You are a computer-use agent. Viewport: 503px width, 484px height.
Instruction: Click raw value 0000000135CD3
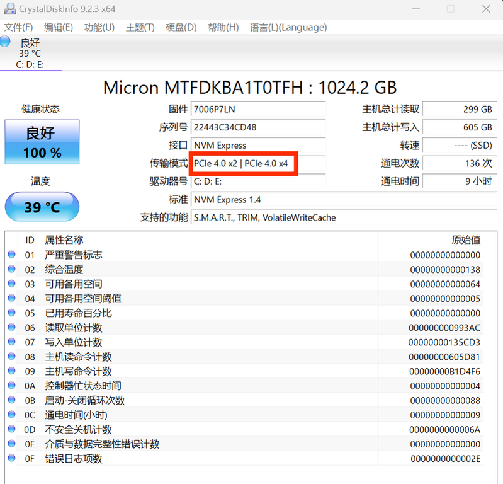coord(444,342)
